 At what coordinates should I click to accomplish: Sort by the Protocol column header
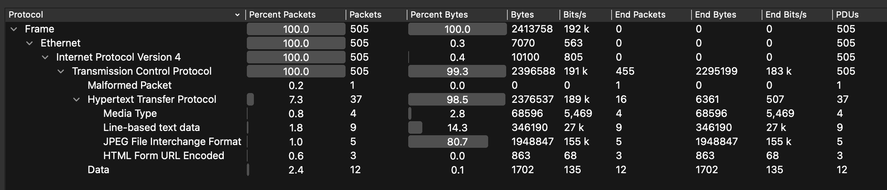[x=26, y=14]
